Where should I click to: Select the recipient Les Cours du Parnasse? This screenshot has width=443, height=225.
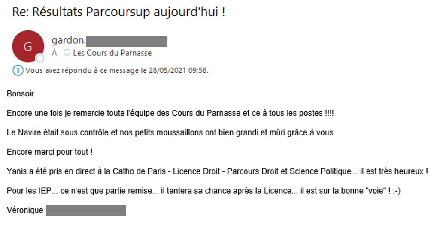(x=112, y=53)
